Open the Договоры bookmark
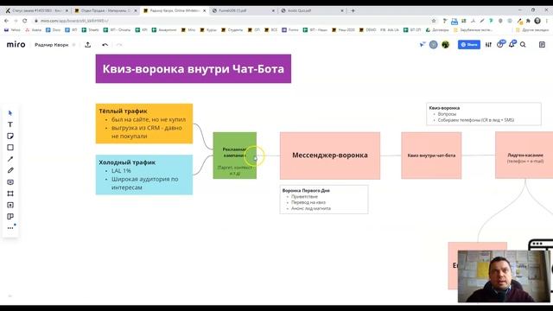553x311 pixels. [437, 30]
